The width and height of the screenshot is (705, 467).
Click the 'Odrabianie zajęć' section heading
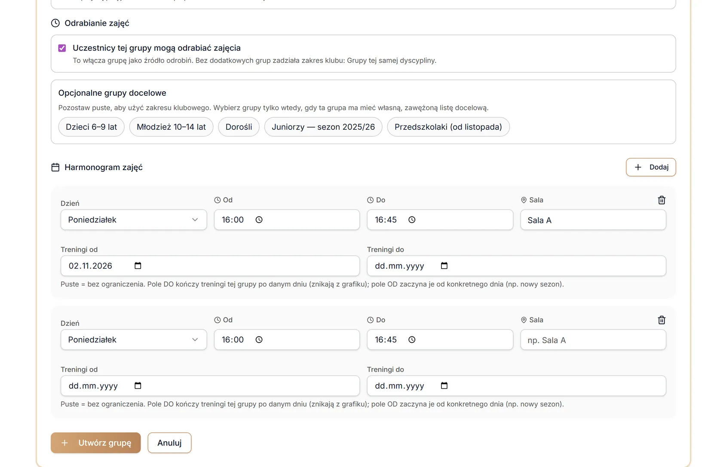point(97,23)
